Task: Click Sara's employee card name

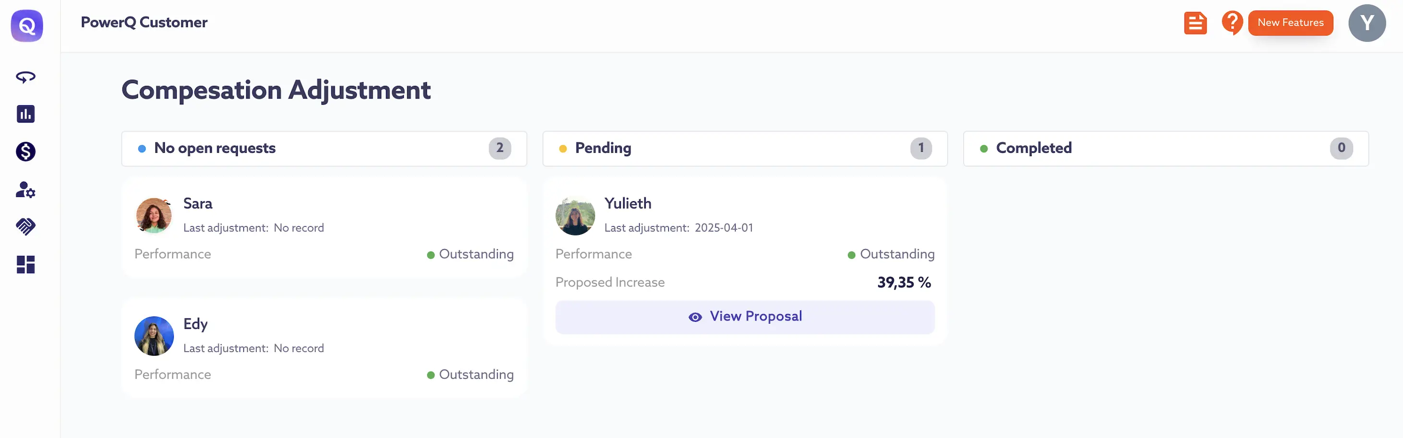Action: click(198, 204)
